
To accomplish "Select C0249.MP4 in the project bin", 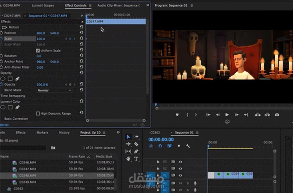I will click(28, 182).
